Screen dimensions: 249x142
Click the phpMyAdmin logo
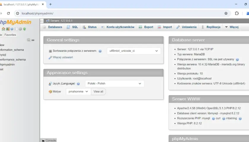pyautogui.click(x=15, y=22)
